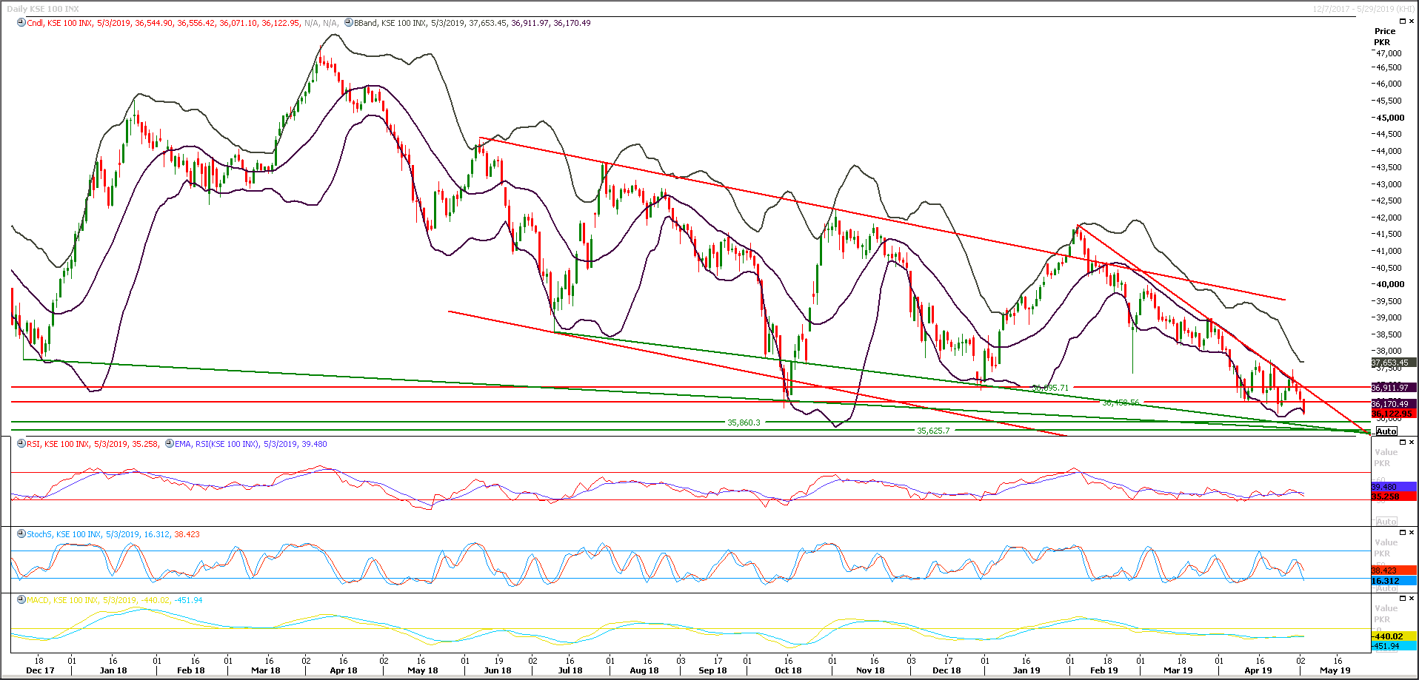Maximize the MACD indicator pane
1419x680 pixels.
click(1402, 599)
